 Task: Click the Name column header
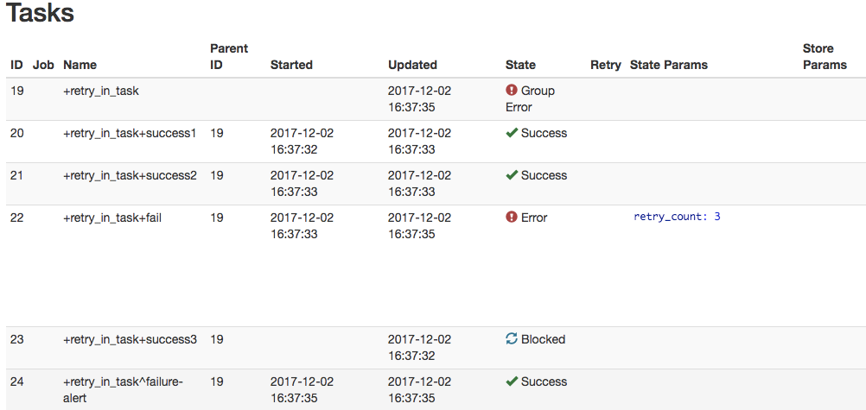pos(80,65)
